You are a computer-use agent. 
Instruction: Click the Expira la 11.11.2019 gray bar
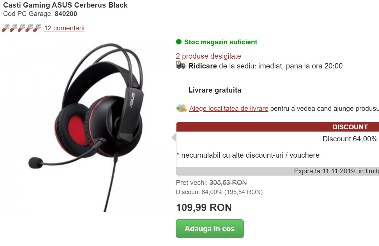point(277,171)
